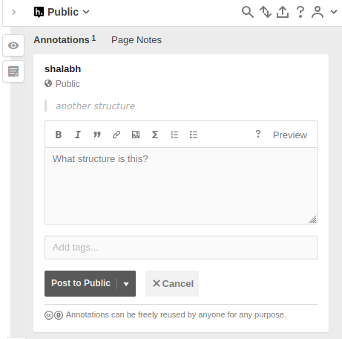
Task: Open sort annotations menu
Action: point(266,12)
